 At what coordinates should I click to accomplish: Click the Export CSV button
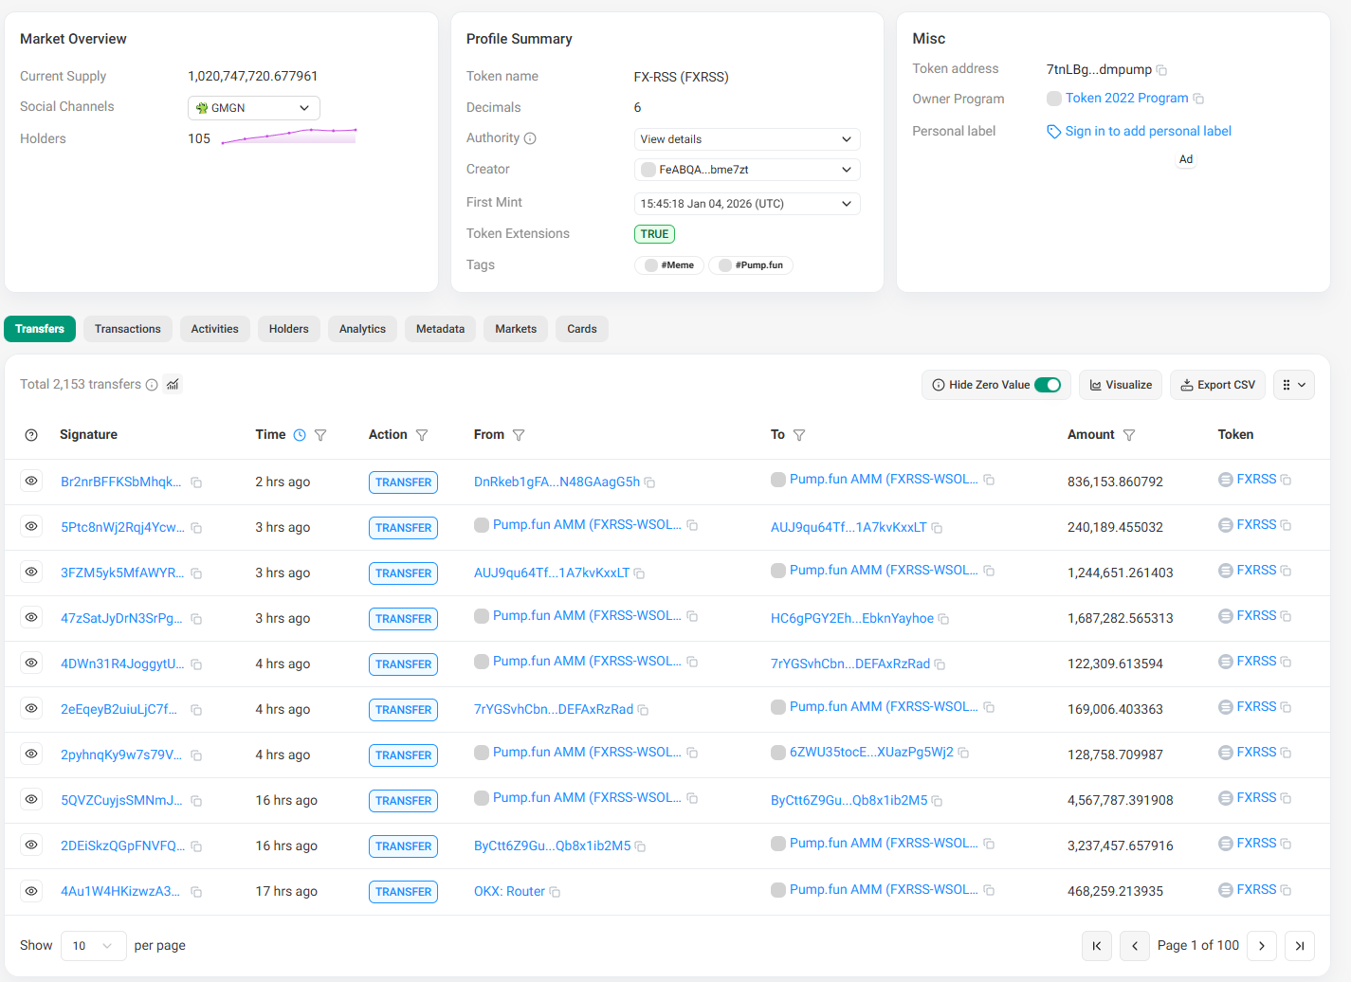[1216, 385]
